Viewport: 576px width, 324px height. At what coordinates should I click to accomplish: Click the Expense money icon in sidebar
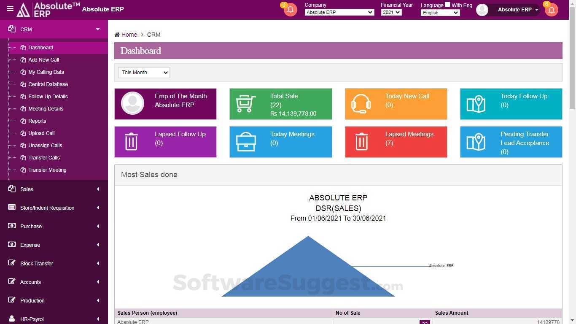(x=12, y=245)
